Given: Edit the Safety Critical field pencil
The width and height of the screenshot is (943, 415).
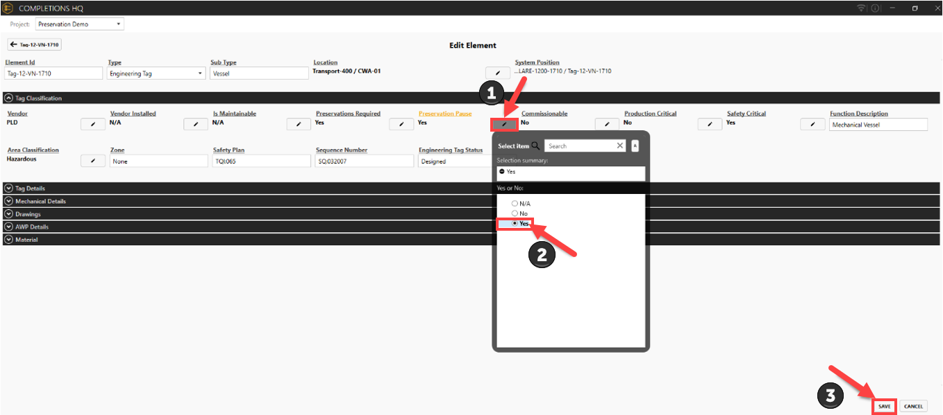Looking at the screenshot, I should (812, 124).
